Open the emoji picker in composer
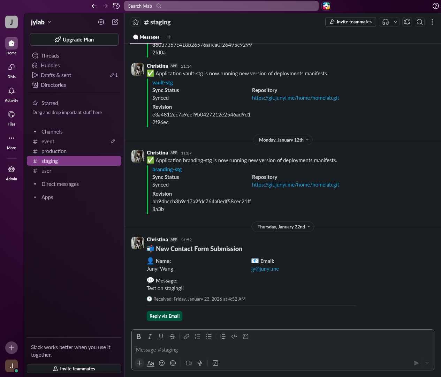441x377 pixels. [x=162, y=363]
